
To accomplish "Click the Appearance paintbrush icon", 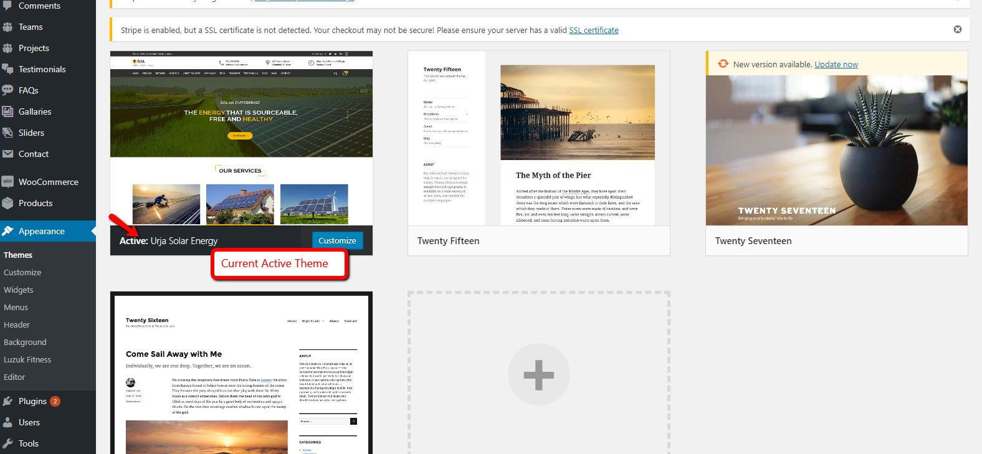I will click(x=7, y=231).
